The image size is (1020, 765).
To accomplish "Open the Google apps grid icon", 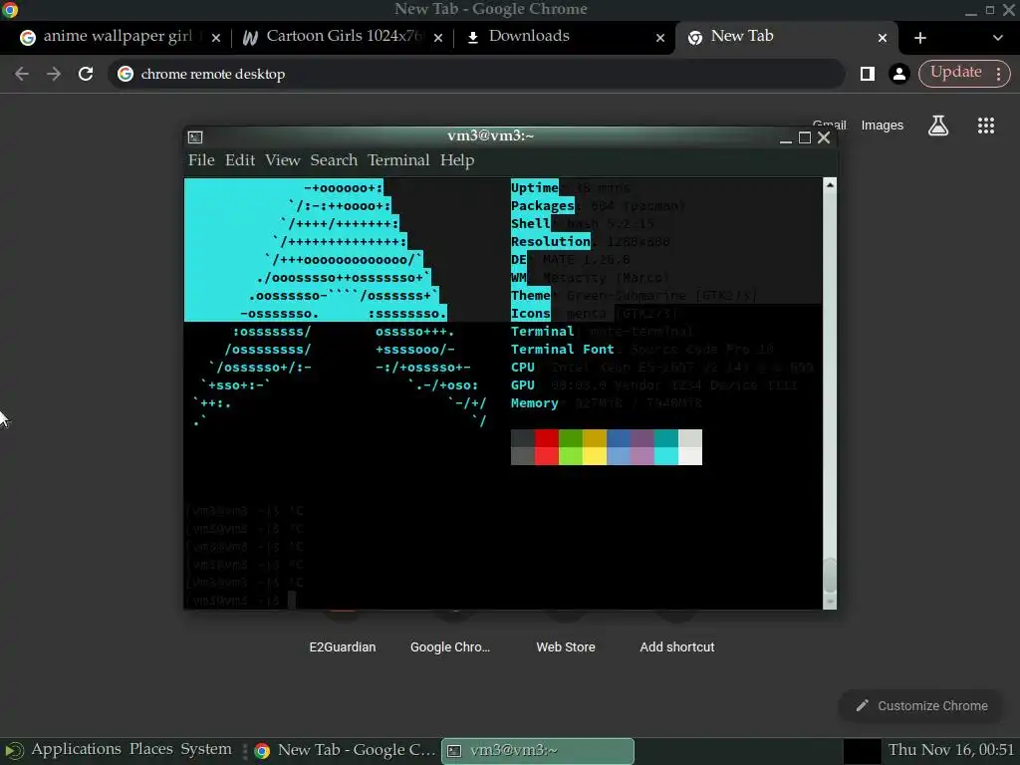I will (985, 125).
